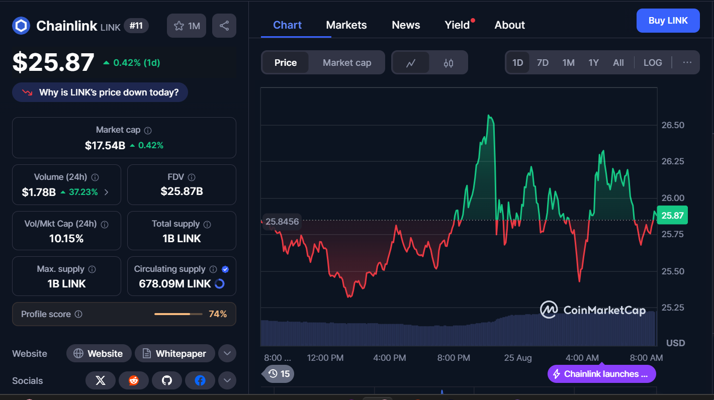The height and width of the screenshot is (400, 714).
Task: Select the 1Y time range
Action: pos(594,63)
